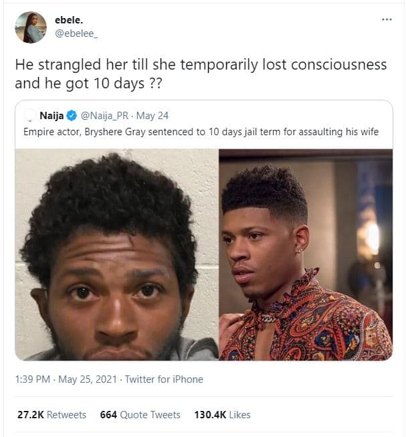Click the 130.4K likes count number
This screenshot has width=406, height=437.
point(210,415)
